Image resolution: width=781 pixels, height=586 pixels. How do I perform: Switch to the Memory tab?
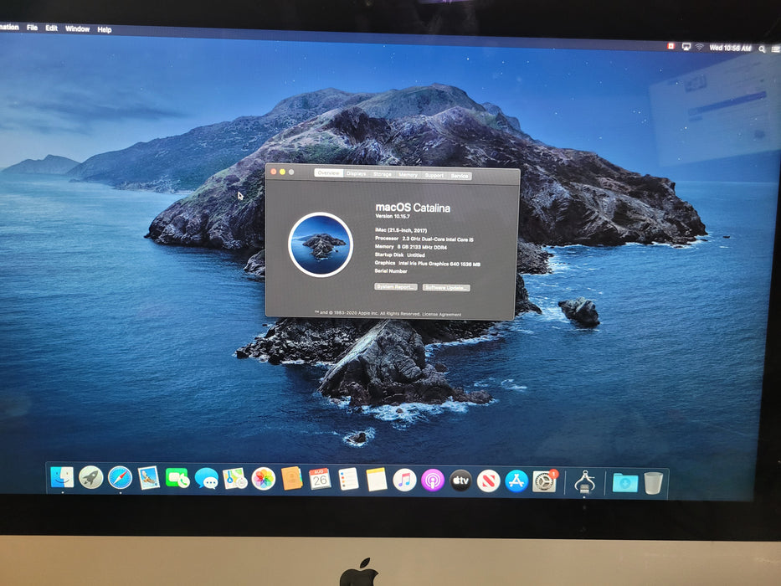[x=408, y=174]
